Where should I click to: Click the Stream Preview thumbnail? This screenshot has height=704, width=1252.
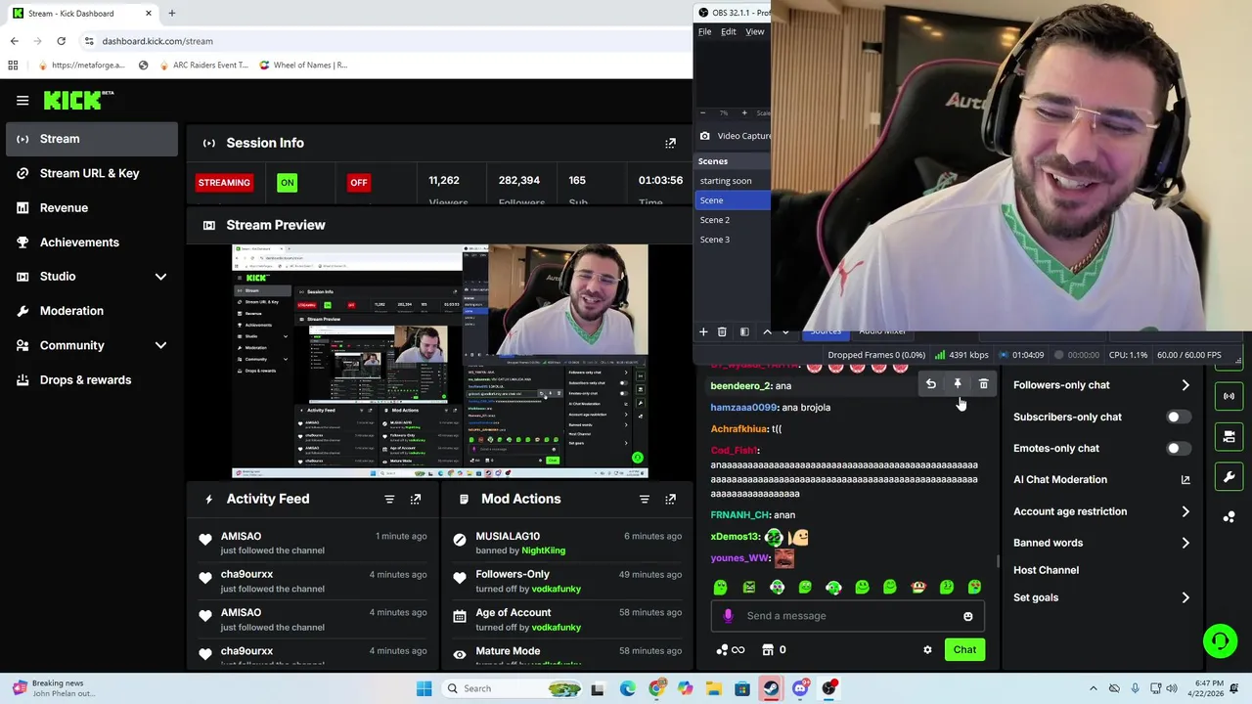point(439,361)
